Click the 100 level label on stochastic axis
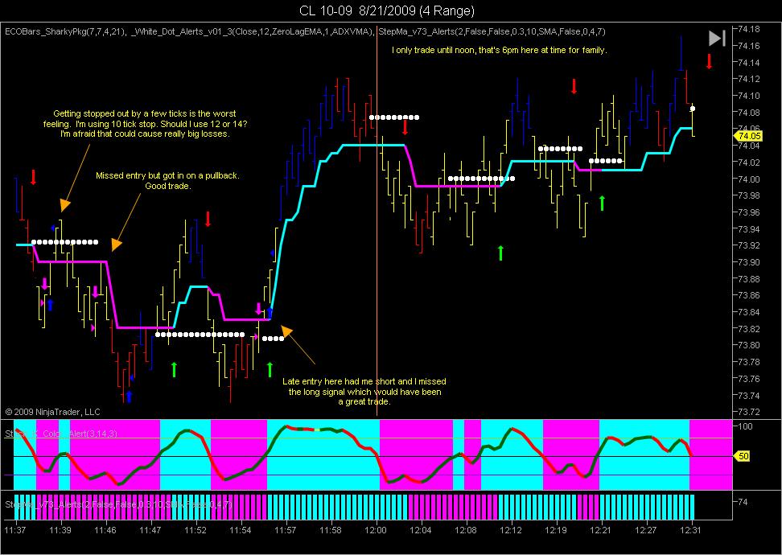Viewport: 782px width, 555px height. pos(745,426)
